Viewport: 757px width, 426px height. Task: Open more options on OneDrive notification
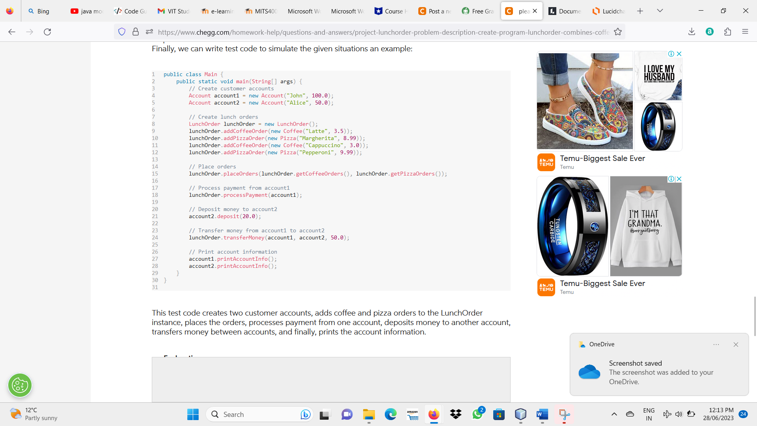(716, 344)
